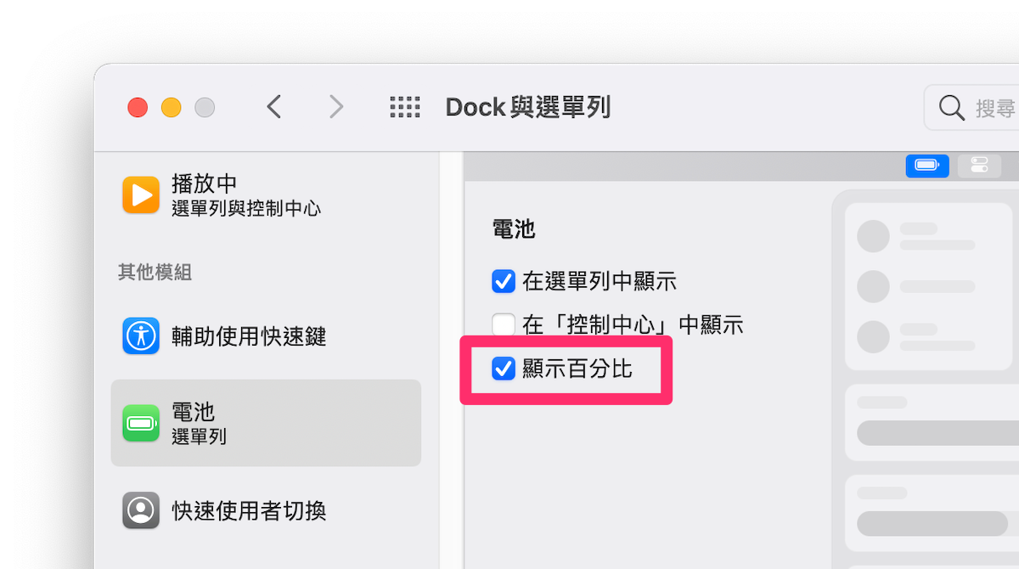This screenshot has width=1019, height=569.
Task: Toggle 顯示百分比 checkbox
Action: (504, 369)
